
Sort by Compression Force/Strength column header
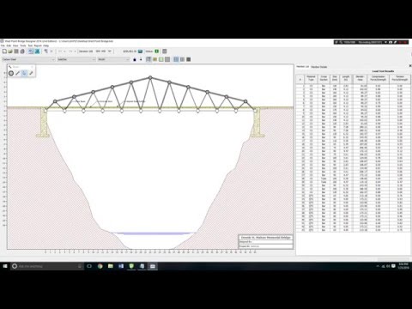click(x=378, y=78)
